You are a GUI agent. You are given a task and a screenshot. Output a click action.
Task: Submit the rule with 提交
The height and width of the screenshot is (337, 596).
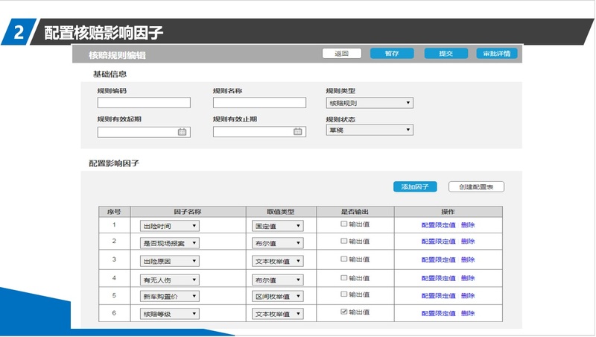[446, 54]
